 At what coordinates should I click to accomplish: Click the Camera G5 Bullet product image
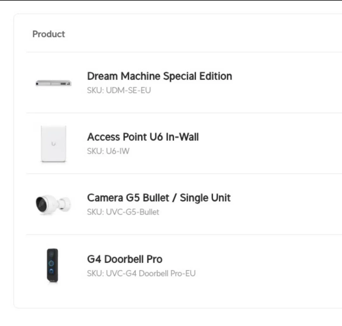coord(53,204)
